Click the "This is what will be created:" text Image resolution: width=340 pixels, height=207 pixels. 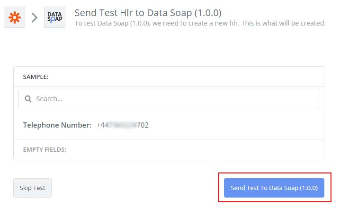(x=282, y=23)
